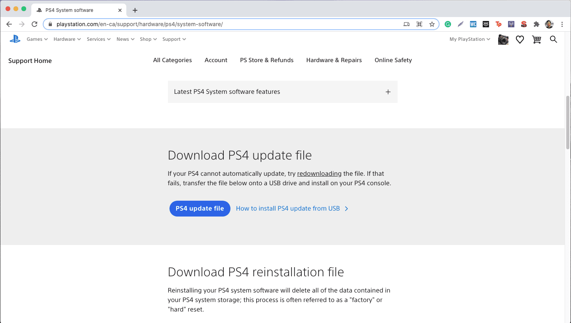Open the wishlist heart icon
Screen dimensions: 571x323
[x=520, y=39]
